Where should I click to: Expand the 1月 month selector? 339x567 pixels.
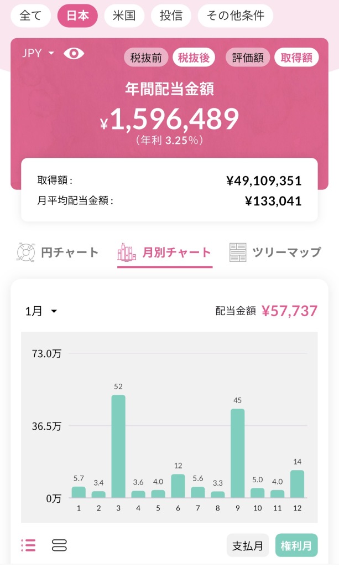point(41,311)
